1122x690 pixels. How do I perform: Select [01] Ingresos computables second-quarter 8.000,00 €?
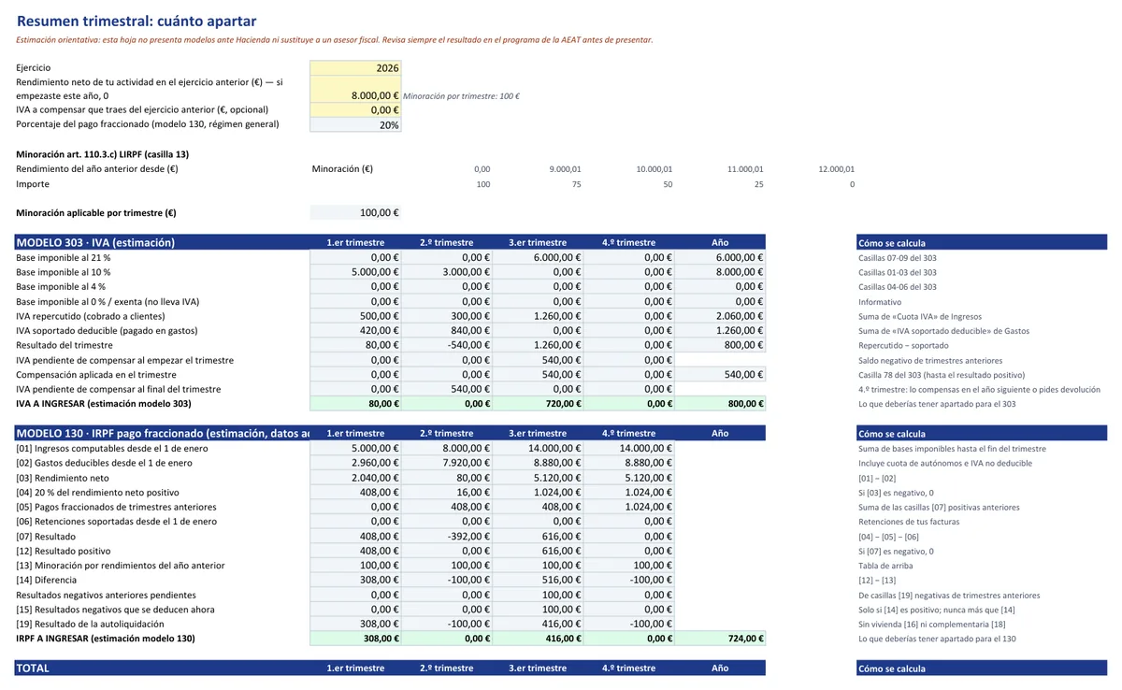coord(447,448)
